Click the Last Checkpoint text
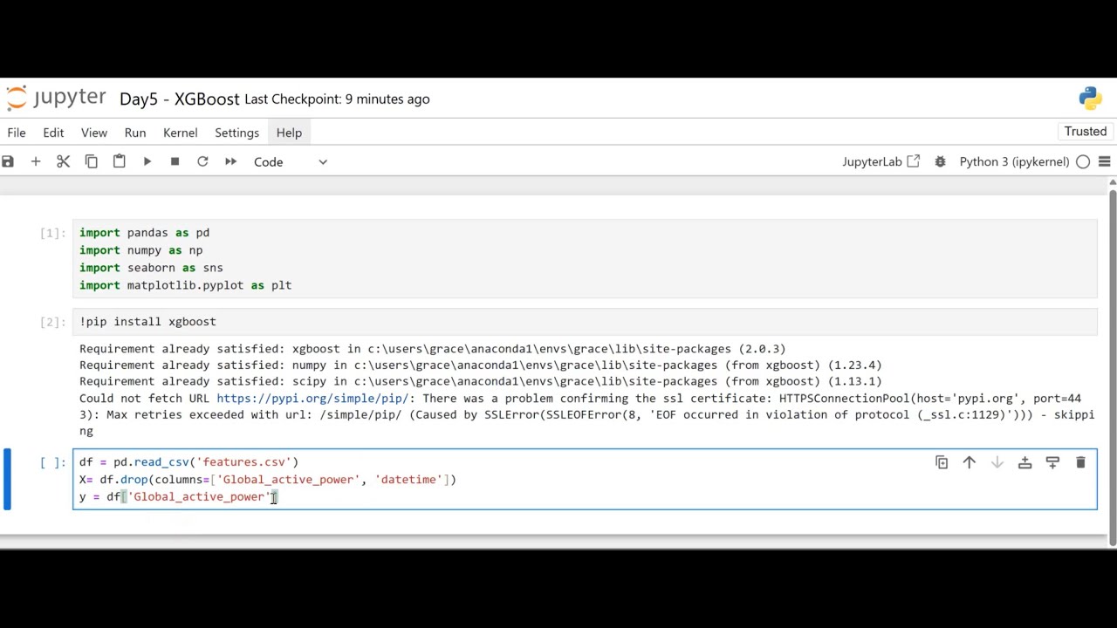The width and height of the screenshot is (1117, 628). (337, 99)
